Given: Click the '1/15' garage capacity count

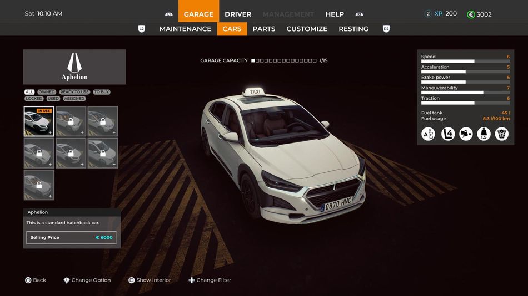Looking at the screenshot, I should pos(323,60).
